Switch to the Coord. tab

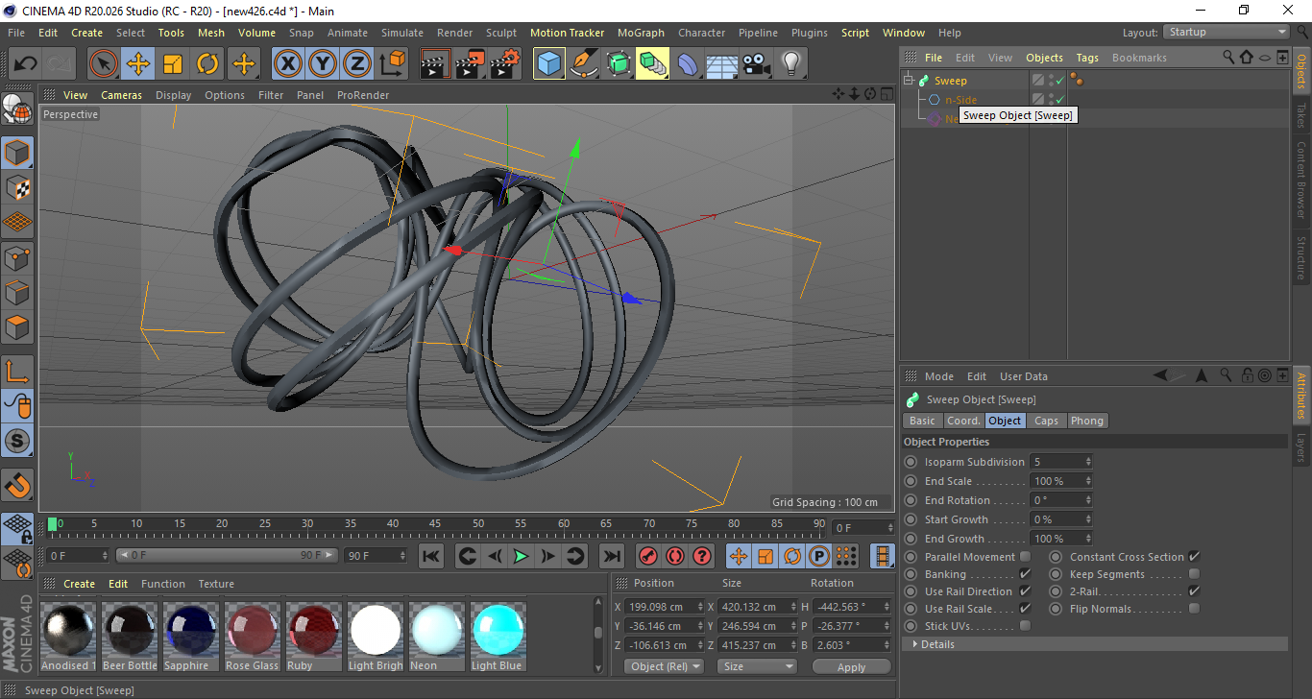coord(963,421)
